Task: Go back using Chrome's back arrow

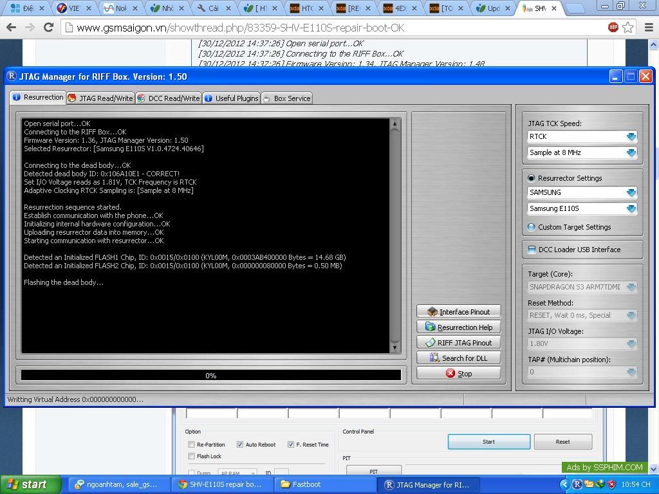Action: point(12,28)
